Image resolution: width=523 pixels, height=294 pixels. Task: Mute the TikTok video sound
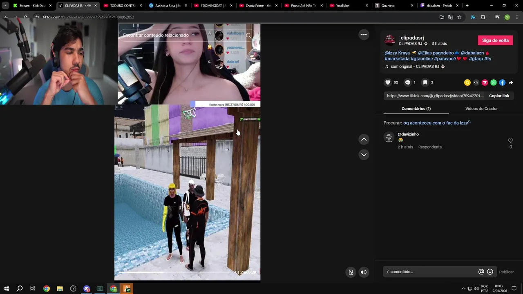364,272
